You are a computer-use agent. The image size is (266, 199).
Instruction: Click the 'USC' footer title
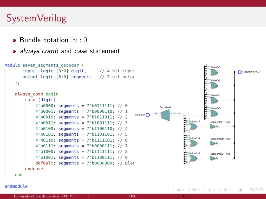133,196
